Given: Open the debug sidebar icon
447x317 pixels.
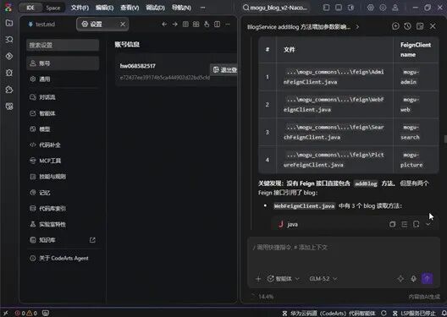Looking at the screenshot, I should (x=9, y=73).
